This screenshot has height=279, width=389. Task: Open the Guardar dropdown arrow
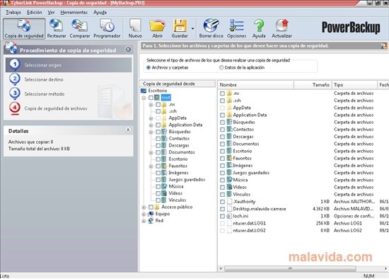point(192,28)
